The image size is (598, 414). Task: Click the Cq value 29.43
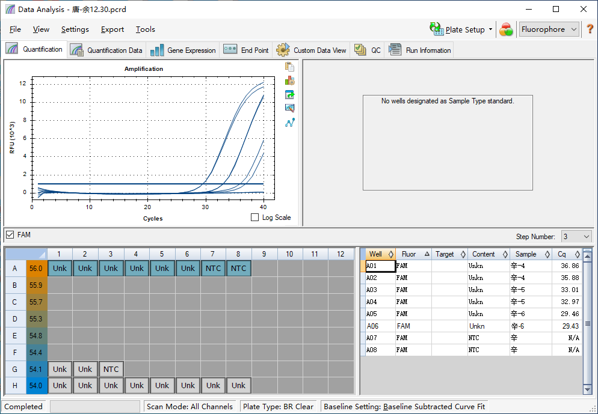point(567,326)
